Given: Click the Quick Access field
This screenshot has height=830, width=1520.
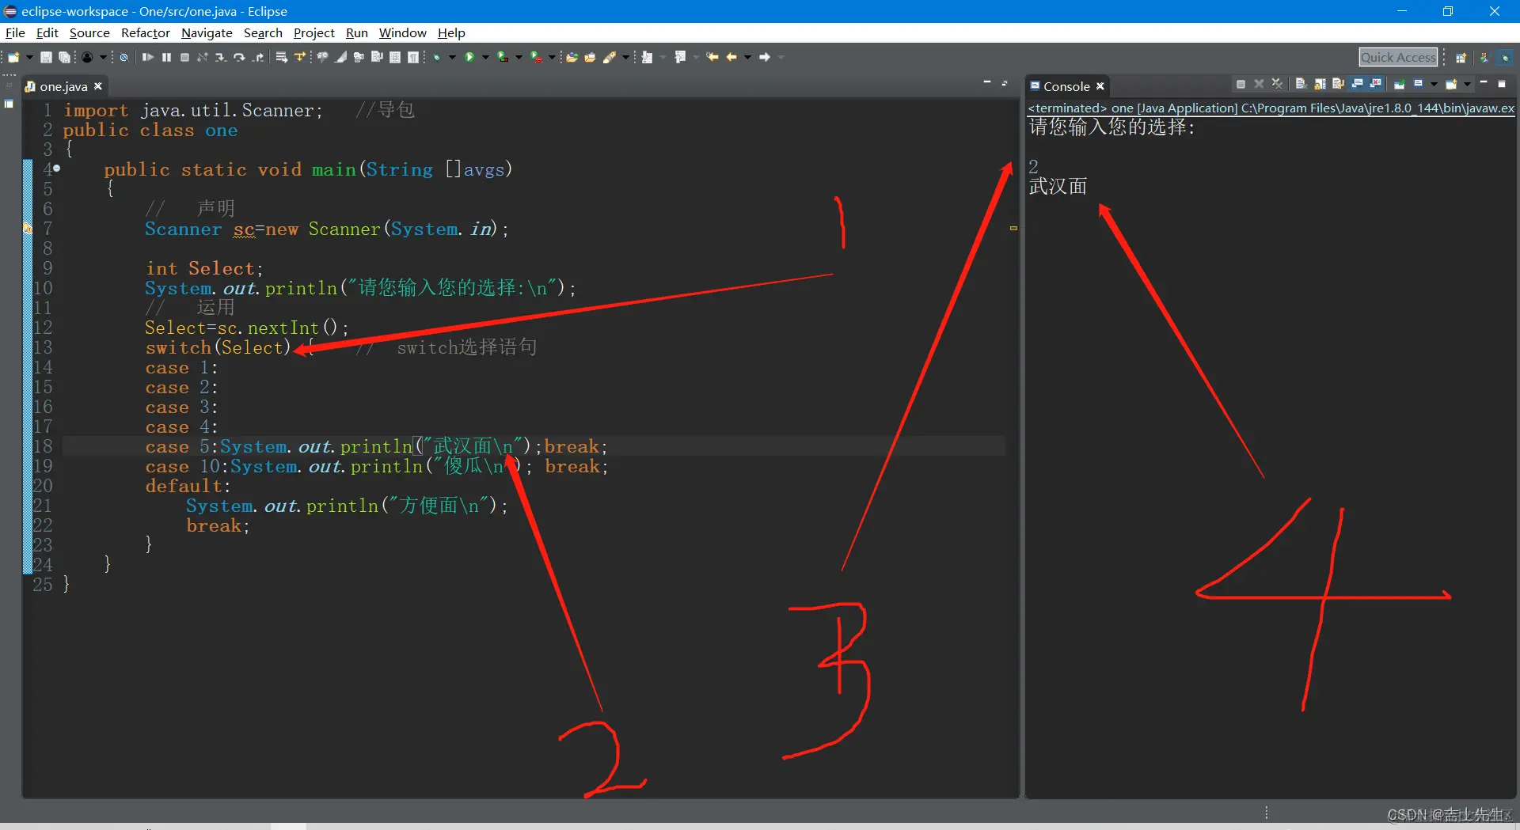Looking at the screenshot, I should pyautogui.click(x=1398, y=57).
